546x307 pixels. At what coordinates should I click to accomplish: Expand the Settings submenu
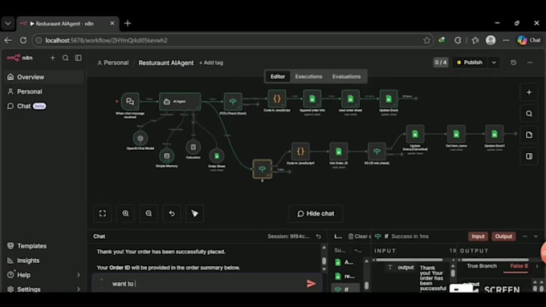coord(79,289)
